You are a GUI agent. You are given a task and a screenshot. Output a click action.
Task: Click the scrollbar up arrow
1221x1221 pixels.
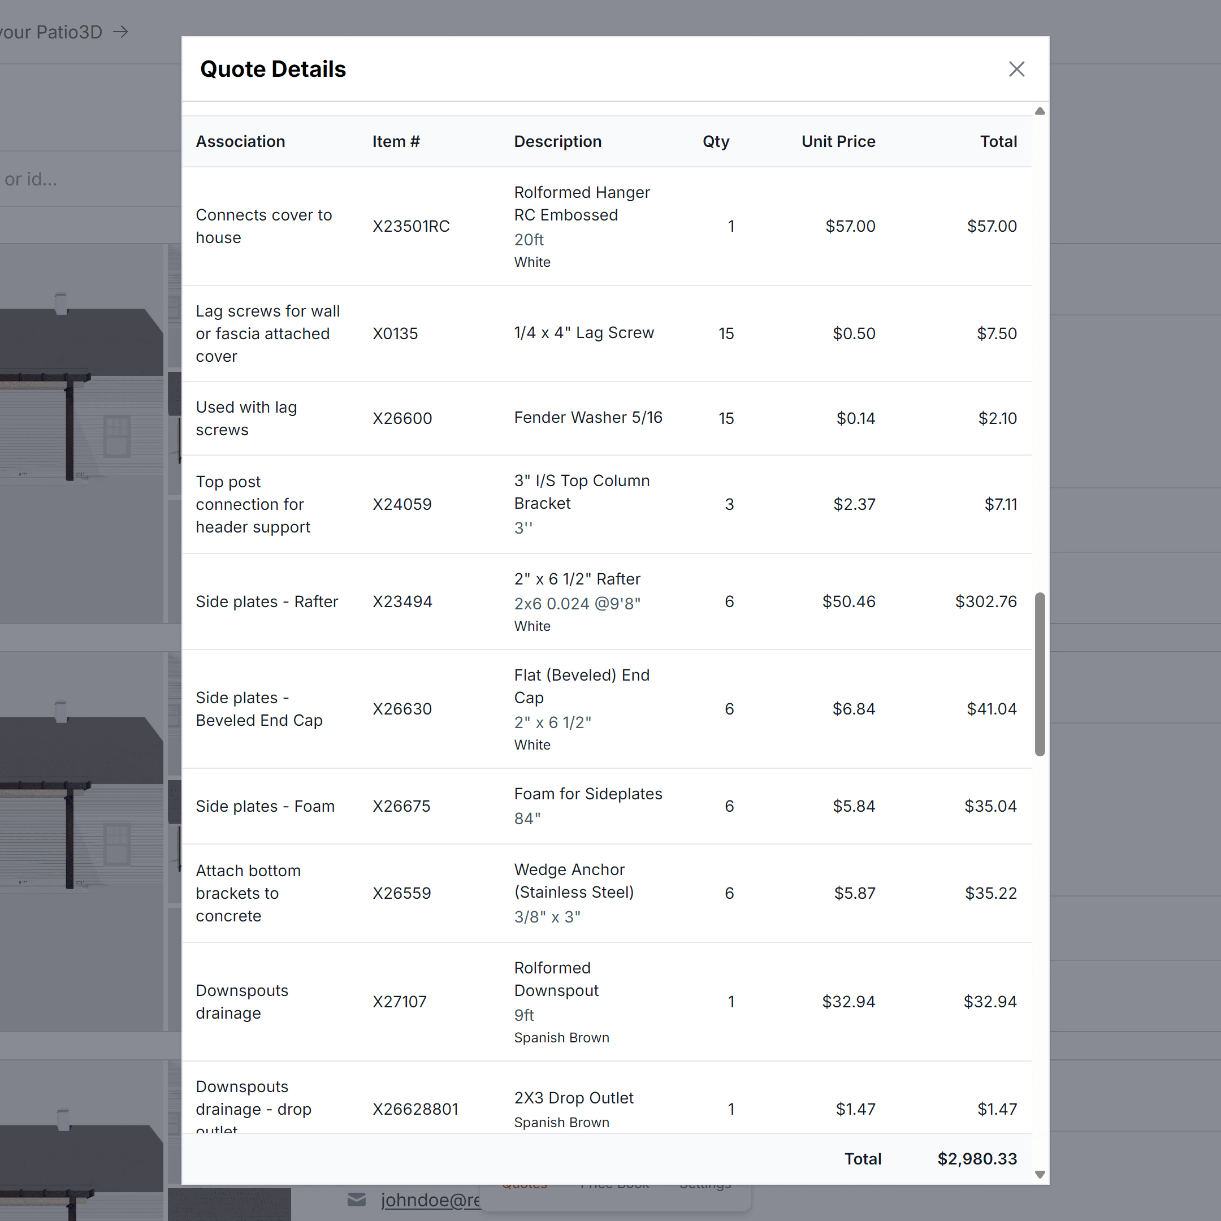[x=1040, y=111]
